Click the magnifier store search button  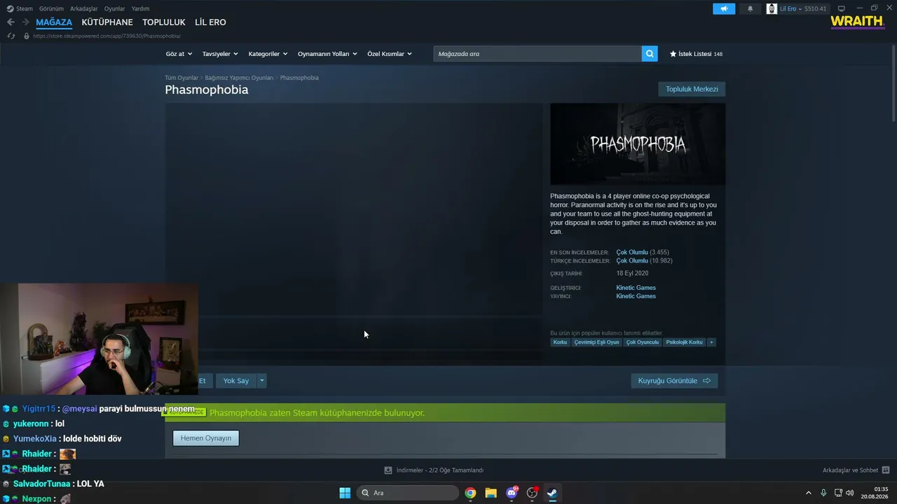pyautogui.click(x=650, y=54)
